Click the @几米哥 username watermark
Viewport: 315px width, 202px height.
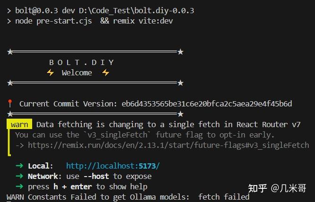289,188
